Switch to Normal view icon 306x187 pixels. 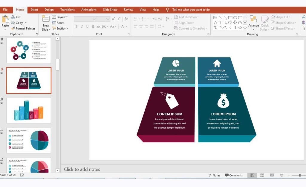[x=252, y=175]
